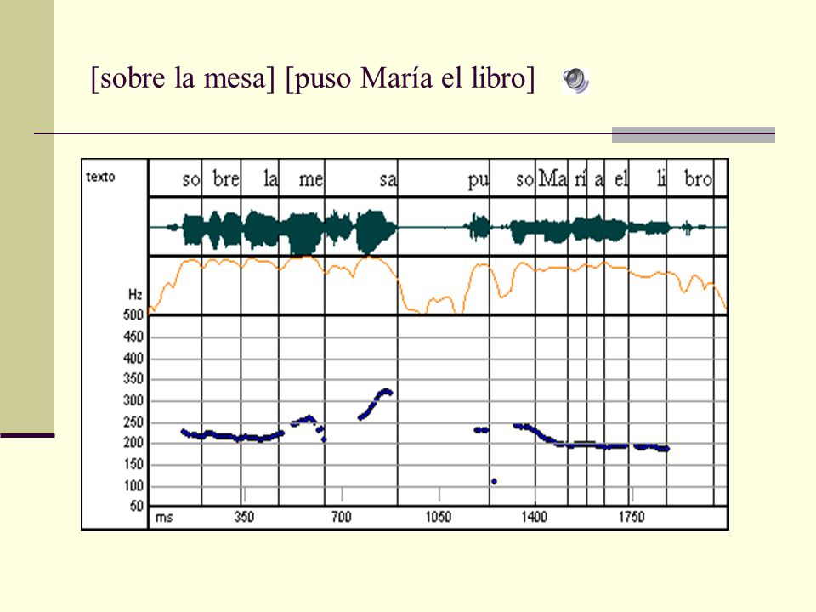This screenshot has height=612, width=816.
Task: Click the 250 Hz axis value
Action: [x=133, y=422]
